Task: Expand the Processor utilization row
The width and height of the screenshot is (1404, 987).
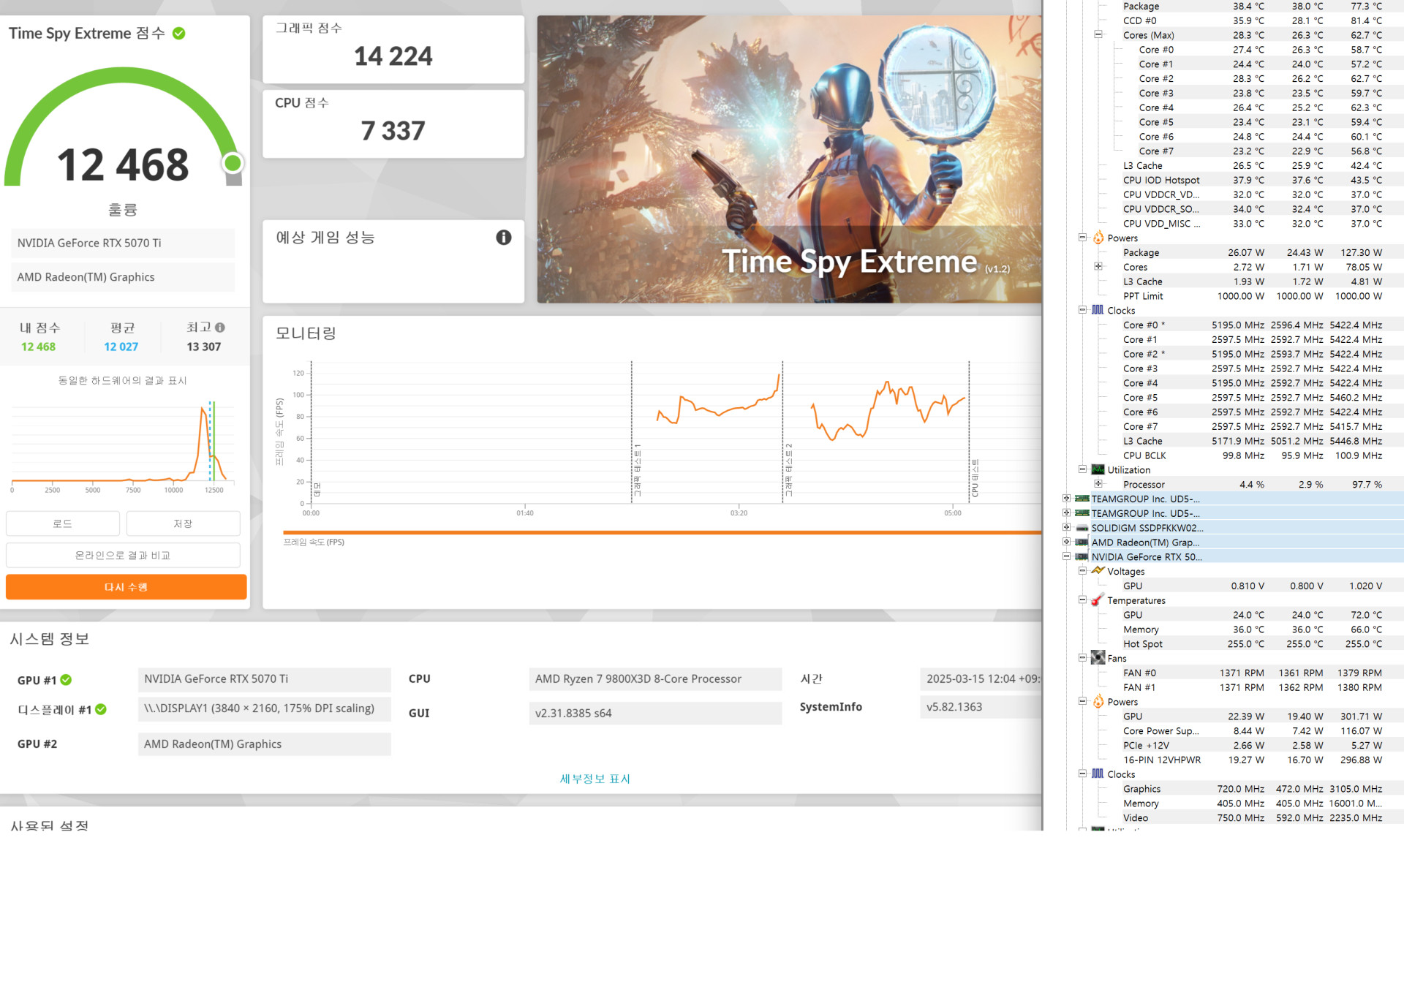Action: (x=1098, y=484)
